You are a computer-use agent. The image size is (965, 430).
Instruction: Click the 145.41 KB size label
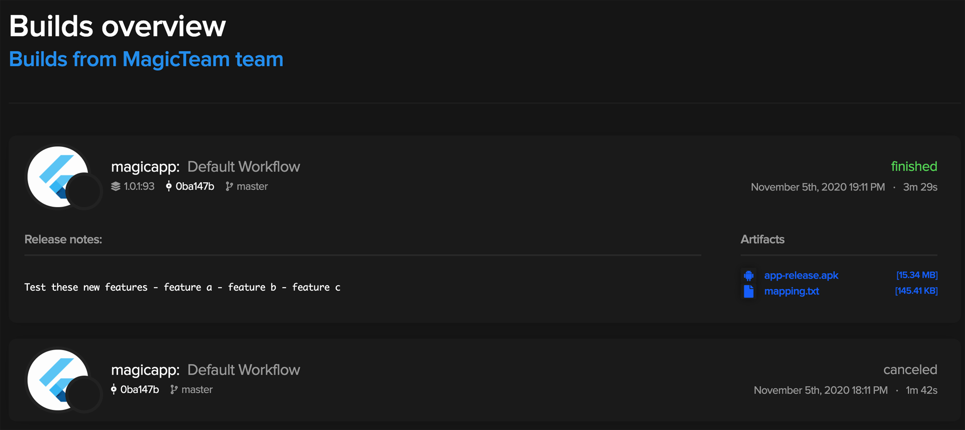tap(916, 291)
